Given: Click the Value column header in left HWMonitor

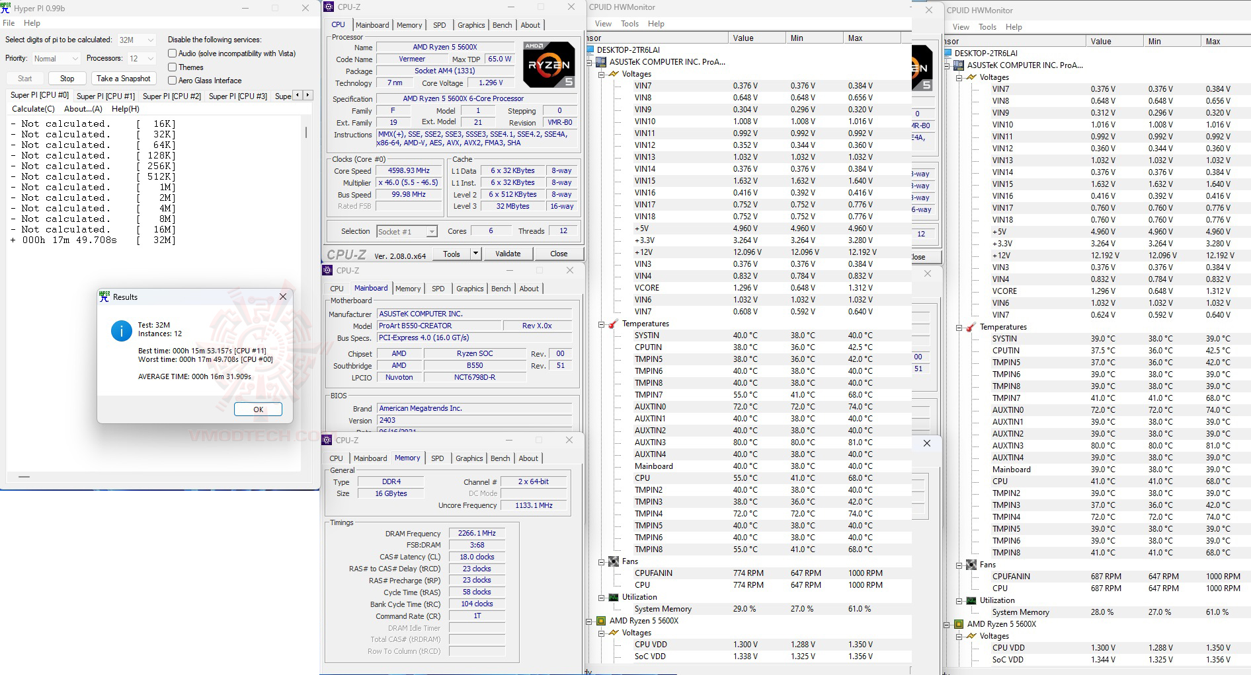Looking at the screenshot, I should point(756,38).
